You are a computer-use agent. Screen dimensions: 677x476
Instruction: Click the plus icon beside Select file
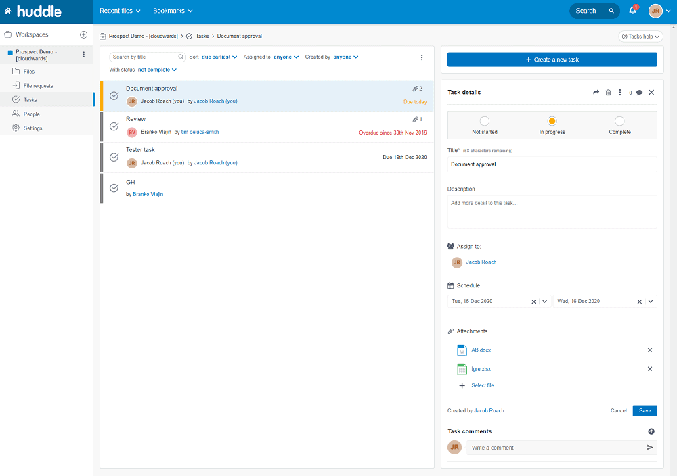pyautogui.click(x=462, y=385)
